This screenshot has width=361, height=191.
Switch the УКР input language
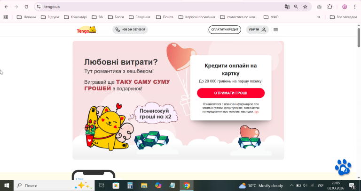pos(320,185)
